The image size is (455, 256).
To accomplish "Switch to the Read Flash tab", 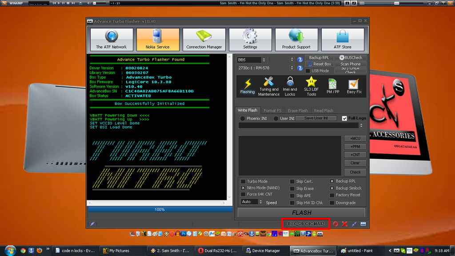I will pos(323,111).
